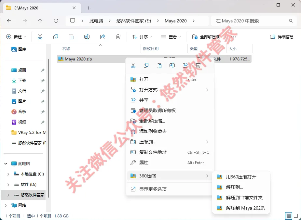Screen dimensions: 301x220
Task: Click 悠然软件管家 (E:) in the address bar
Action: [x=134, y=21]
